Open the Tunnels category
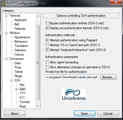The width and height of the screenshot is (123, 120). coord(25,102)
